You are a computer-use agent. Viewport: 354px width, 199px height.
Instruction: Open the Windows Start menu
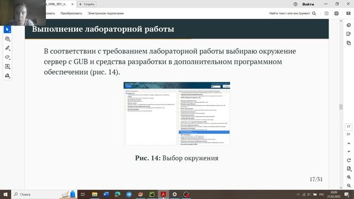(6, 194)
